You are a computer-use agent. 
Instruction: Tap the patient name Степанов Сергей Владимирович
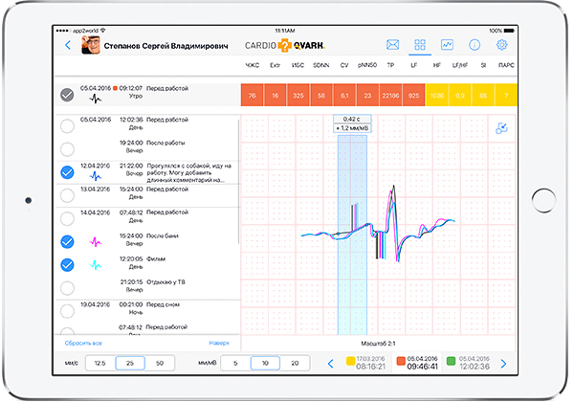(x=166, y=46)
